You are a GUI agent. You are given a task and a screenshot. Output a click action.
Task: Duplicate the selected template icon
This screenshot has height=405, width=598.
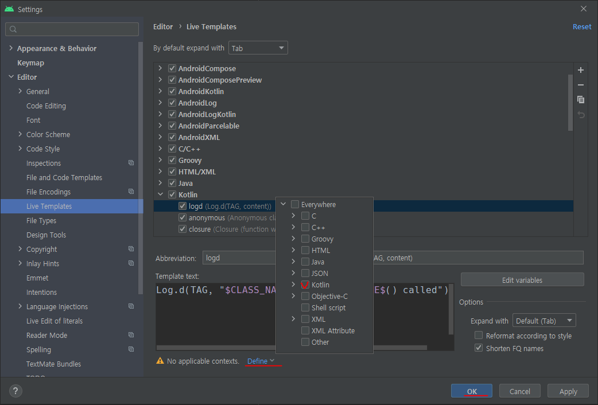click(580, 100)
